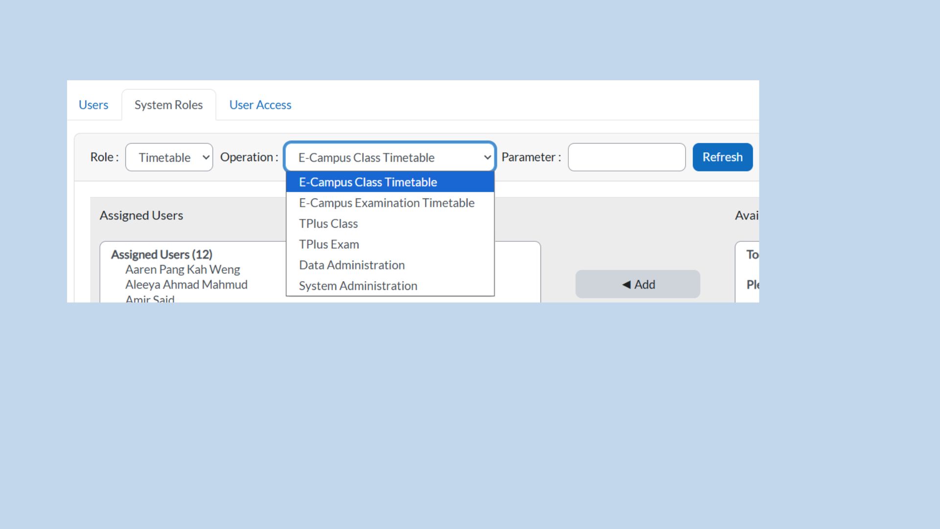
Task: Open the Users tab
Action: 94,105
